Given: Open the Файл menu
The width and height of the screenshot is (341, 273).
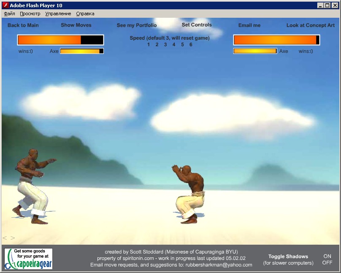Looking at the screenshot, I should click(x=9, y=14).
